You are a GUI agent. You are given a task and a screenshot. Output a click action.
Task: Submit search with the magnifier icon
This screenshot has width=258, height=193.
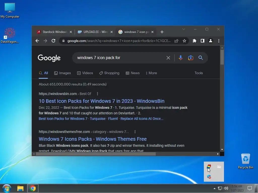(201, 58)
